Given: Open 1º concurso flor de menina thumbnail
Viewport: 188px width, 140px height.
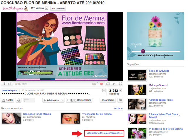Looking at the screenshot, I should pos(70,118).
